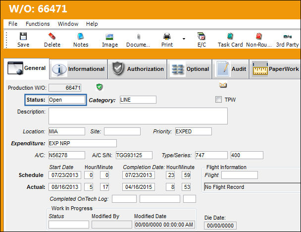Expand the Print dropdown arrow

coord(184,39)
